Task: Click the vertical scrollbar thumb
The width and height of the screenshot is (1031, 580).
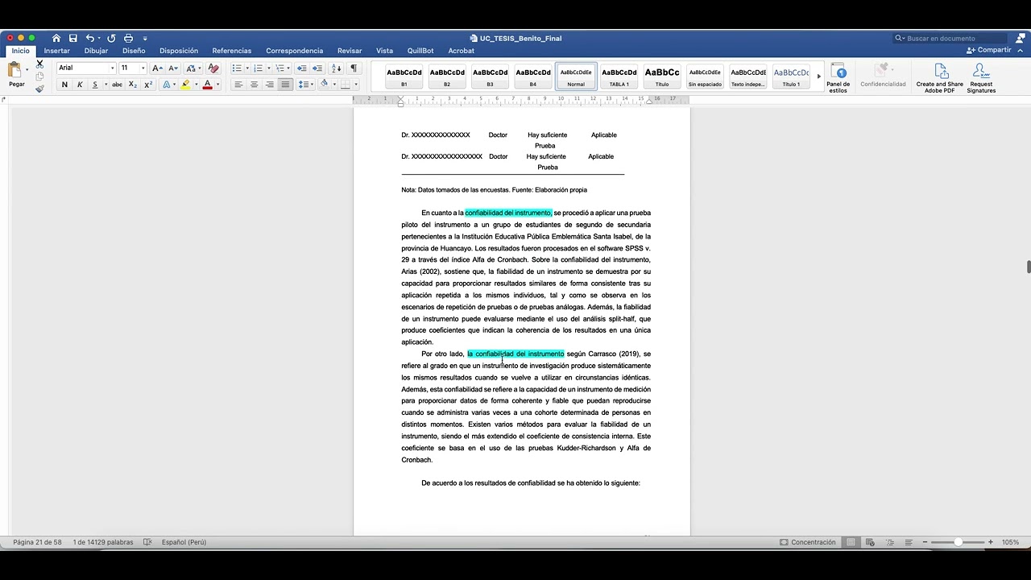Action: (1028, 267)
